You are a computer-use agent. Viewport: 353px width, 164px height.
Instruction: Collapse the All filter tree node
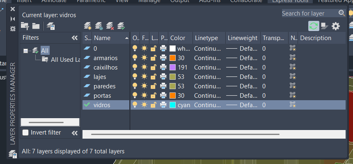26,51
